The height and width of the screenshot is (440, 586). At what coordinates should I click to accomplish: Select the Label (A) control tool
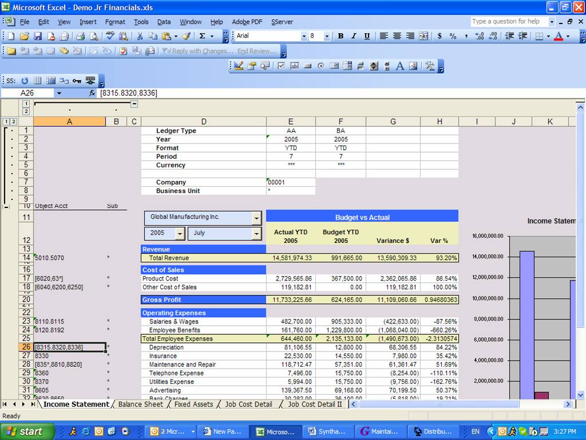399,66
